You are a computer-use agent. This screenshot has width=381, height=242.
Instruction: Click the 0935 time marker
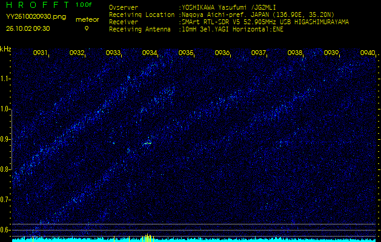click(185, 53)
